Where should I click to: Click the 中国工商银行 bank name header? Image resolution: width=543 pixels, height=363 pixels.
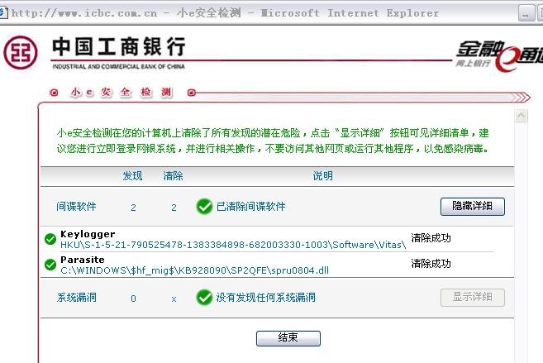(x=119, y=47)
